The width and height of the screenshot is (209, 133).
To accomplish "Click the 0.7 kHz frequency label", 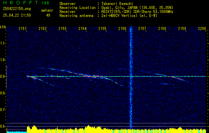I will point(3,110).
